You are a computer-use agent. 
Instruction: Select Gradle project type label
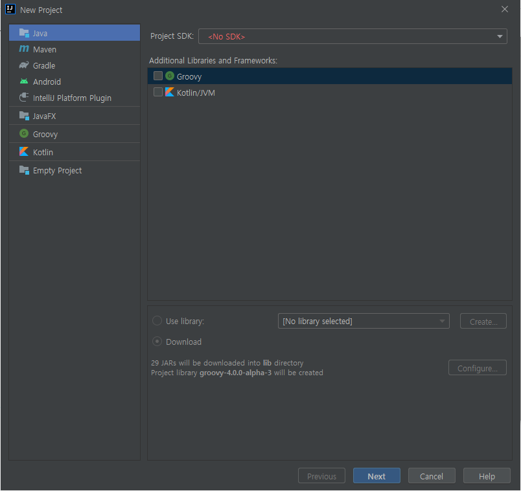[x=44, y=66]
